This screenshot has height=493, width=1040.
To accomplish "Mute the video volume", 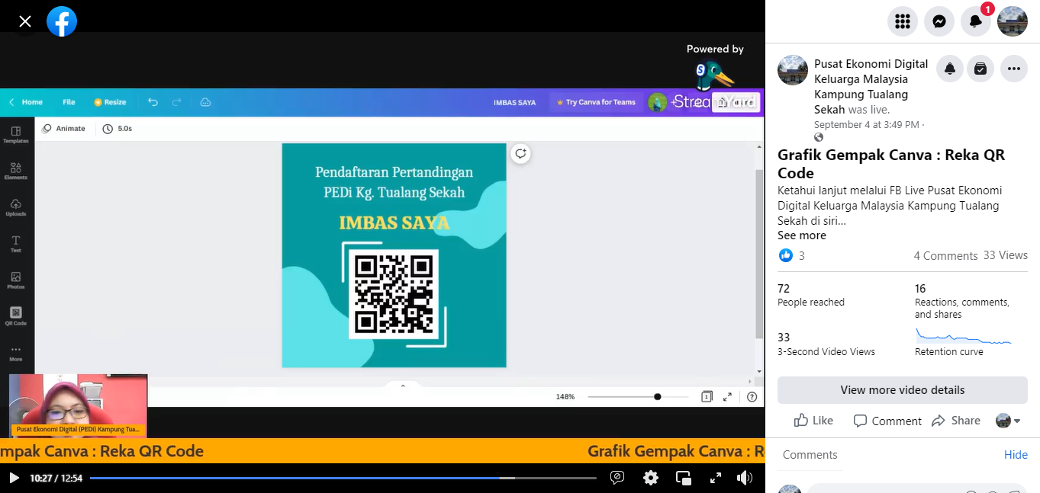I will pyautogui.click(x=745, y=478).
